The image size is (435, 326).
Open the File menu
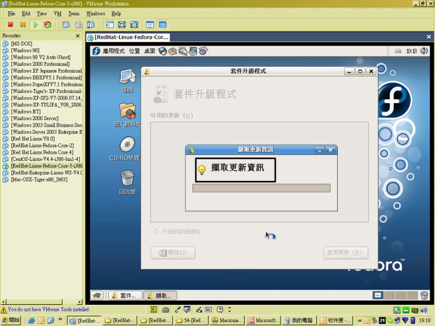(x=11, y=14)
